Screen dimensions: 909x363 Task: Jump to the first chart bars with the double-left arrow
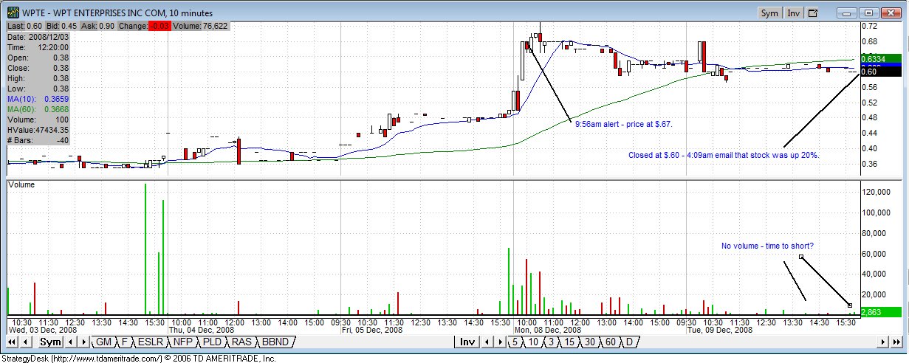[12, 342]
